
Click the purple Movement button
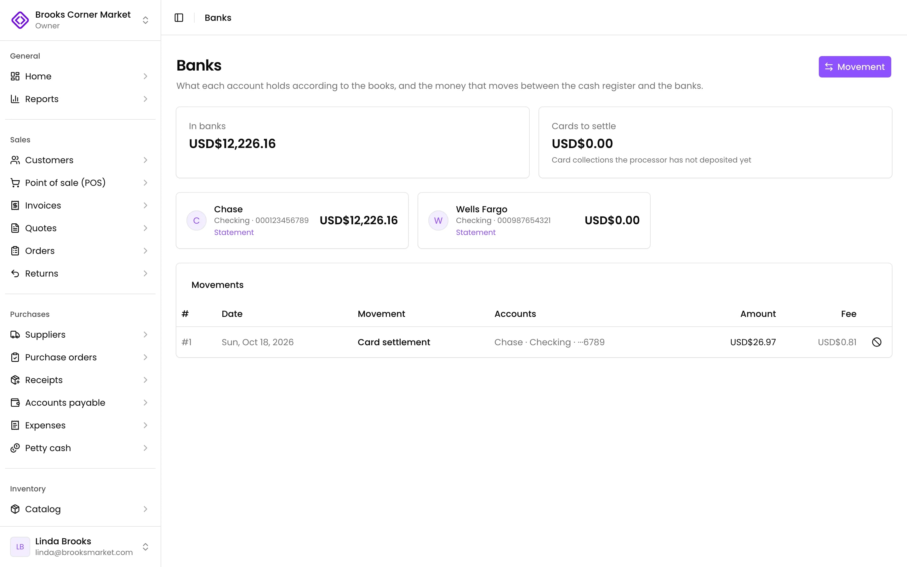(854, 67)
